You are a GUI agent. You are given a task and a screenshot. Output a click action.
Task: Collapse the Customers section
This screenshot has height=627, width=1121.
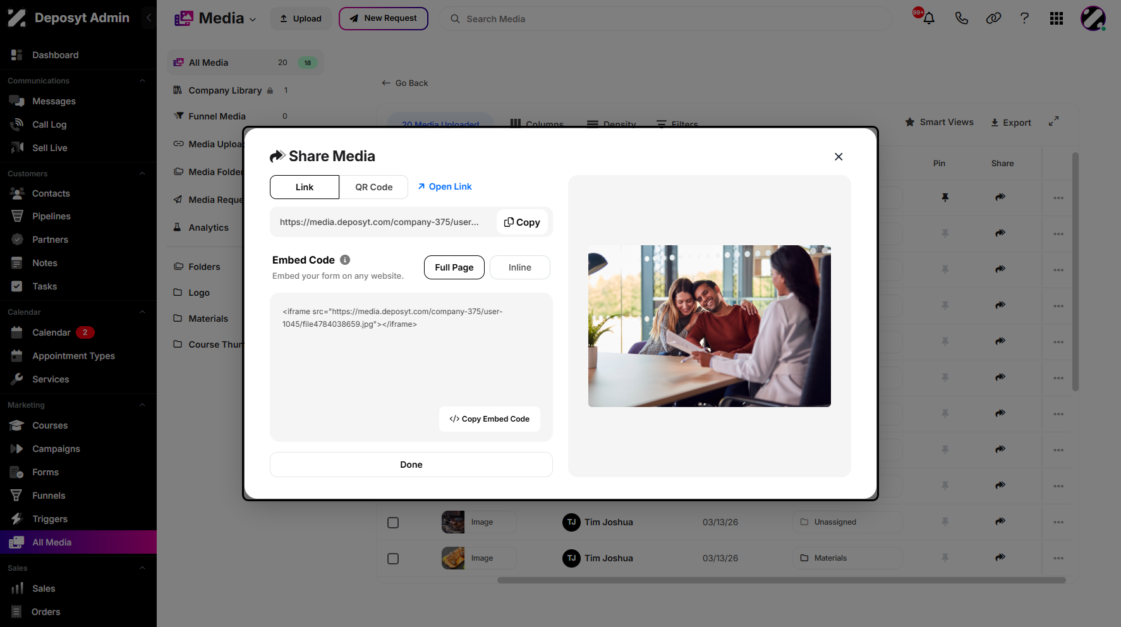click(x=142, y=174)
